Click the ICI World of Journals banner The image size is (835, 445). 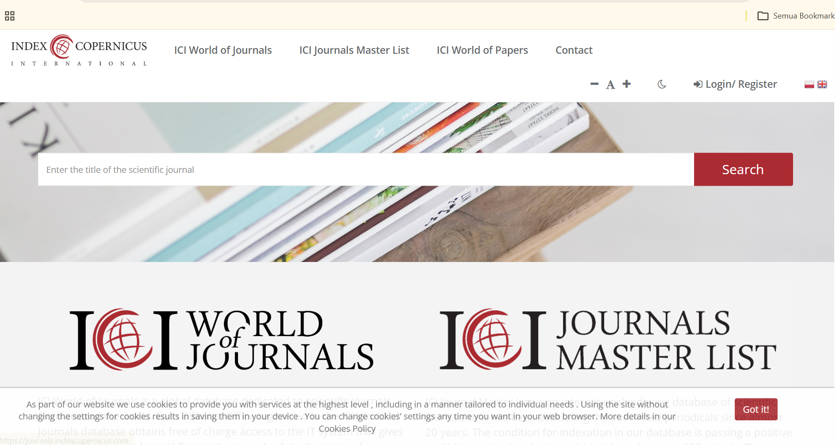click(222, 340)
